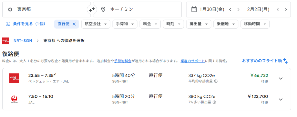Expand the JAL 7:50 flight details

coord(280,99)
